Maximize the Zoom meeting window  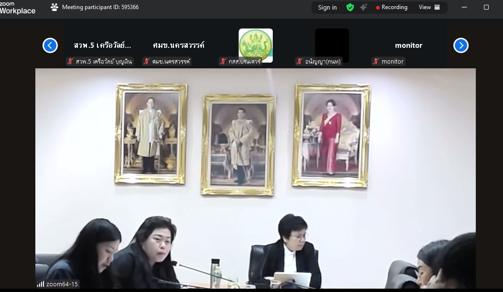tap(486, 7)
